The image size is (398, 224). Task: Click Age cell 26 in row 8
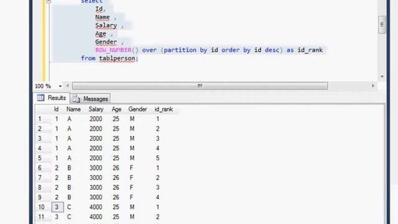point(116,188)
